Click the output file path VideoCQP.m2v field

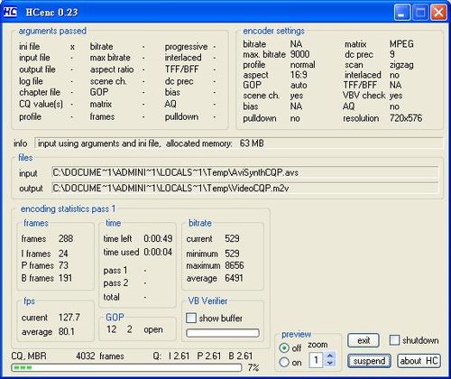244,189
